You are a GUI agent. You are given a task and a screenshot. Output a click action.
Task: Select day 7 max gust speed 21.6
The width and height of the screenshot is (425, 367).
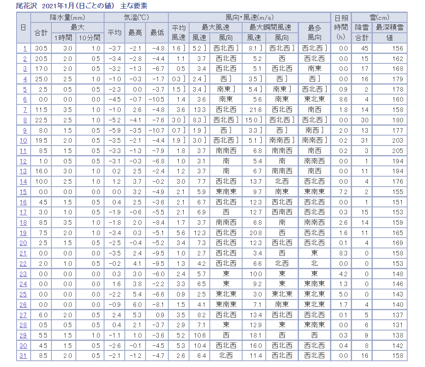tap(255, 110)
